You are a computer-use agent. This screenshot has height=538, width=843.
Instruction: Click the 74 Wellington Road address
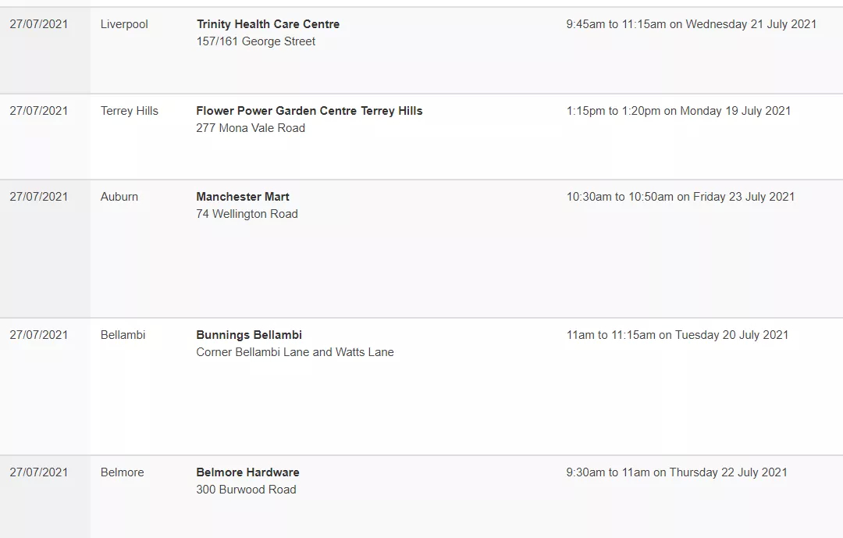[247, 214]
